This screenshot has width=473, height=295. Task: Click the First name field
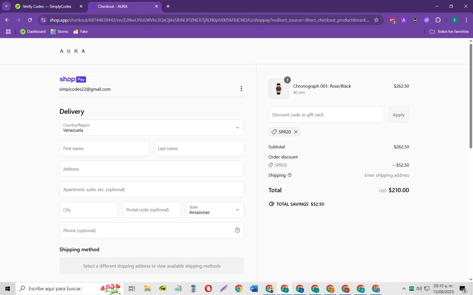click(x=104, y=148)
